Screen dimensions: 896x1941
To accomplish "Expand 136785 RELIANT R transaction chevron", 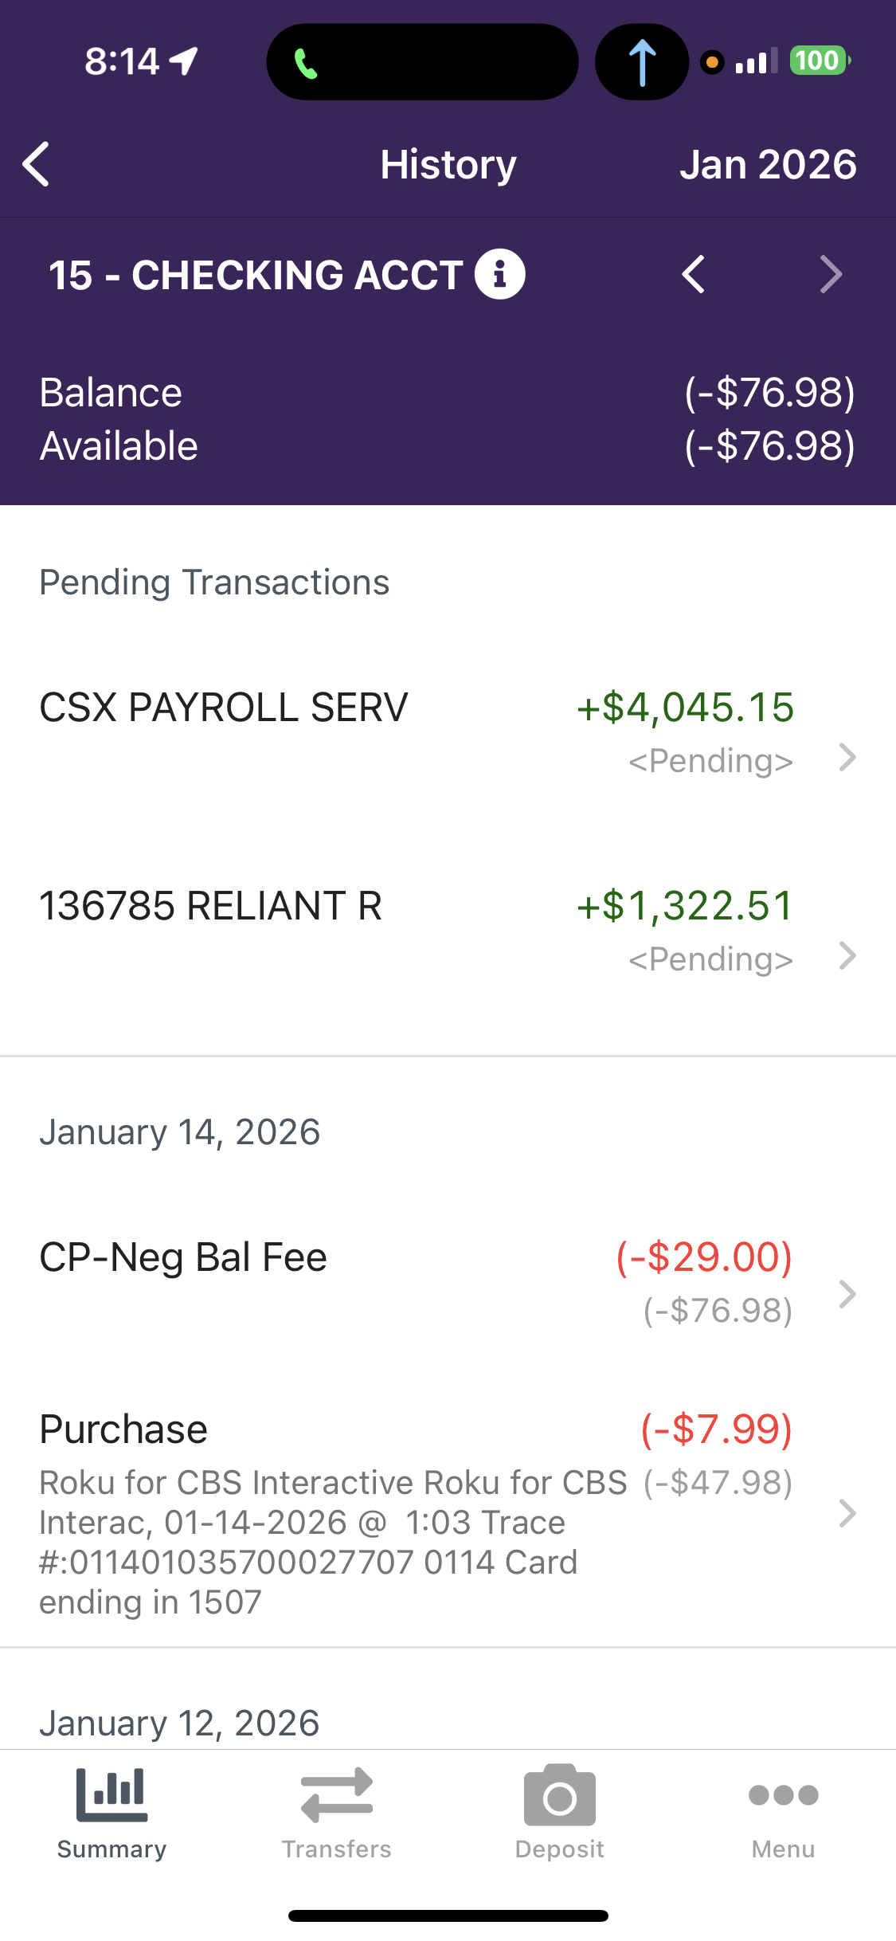I will coord(847,955).
